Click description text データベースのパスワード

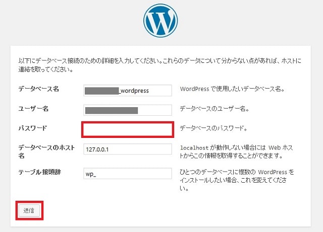213,128
